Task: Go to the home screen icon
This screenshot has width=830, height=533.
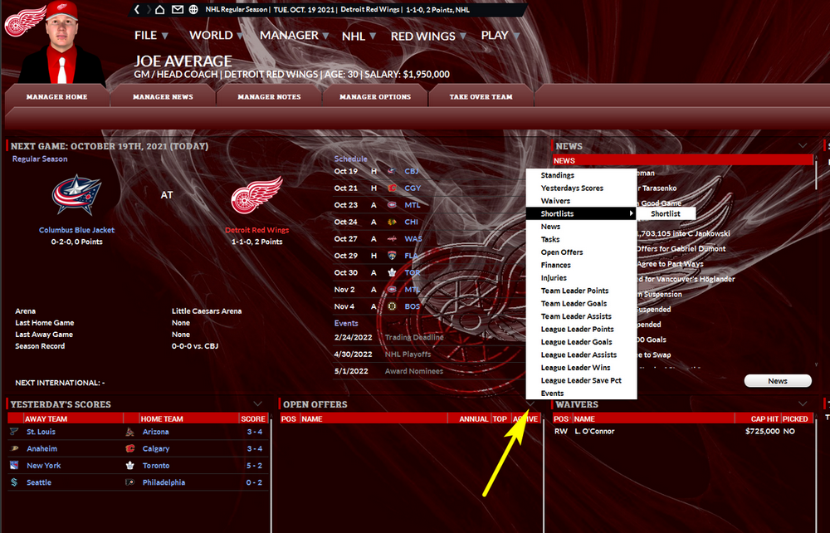Action: (x=160, y=10)
